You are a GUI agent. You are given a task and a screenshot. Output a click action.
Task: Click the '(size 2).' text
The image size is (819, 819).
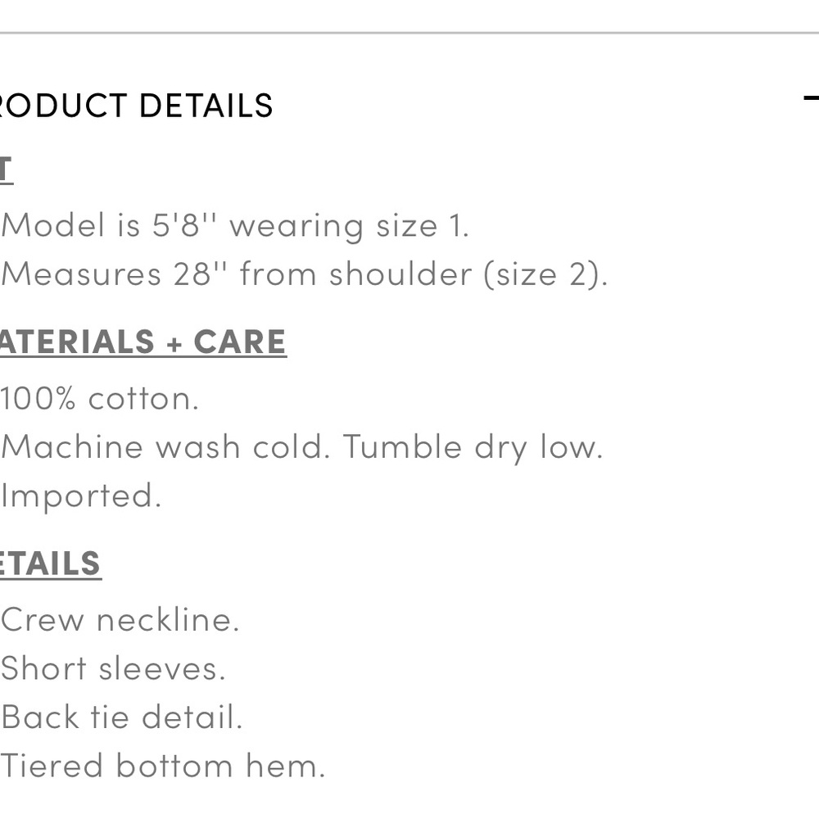(546, 274)
